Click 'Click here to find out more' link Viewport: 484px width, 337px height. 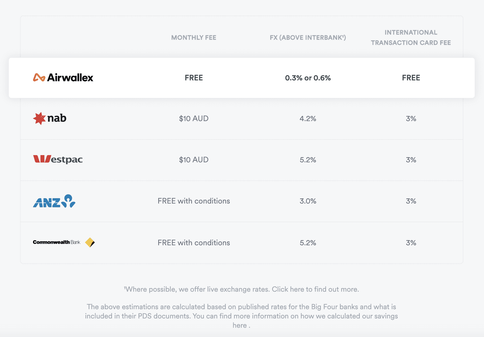point(315,289)
